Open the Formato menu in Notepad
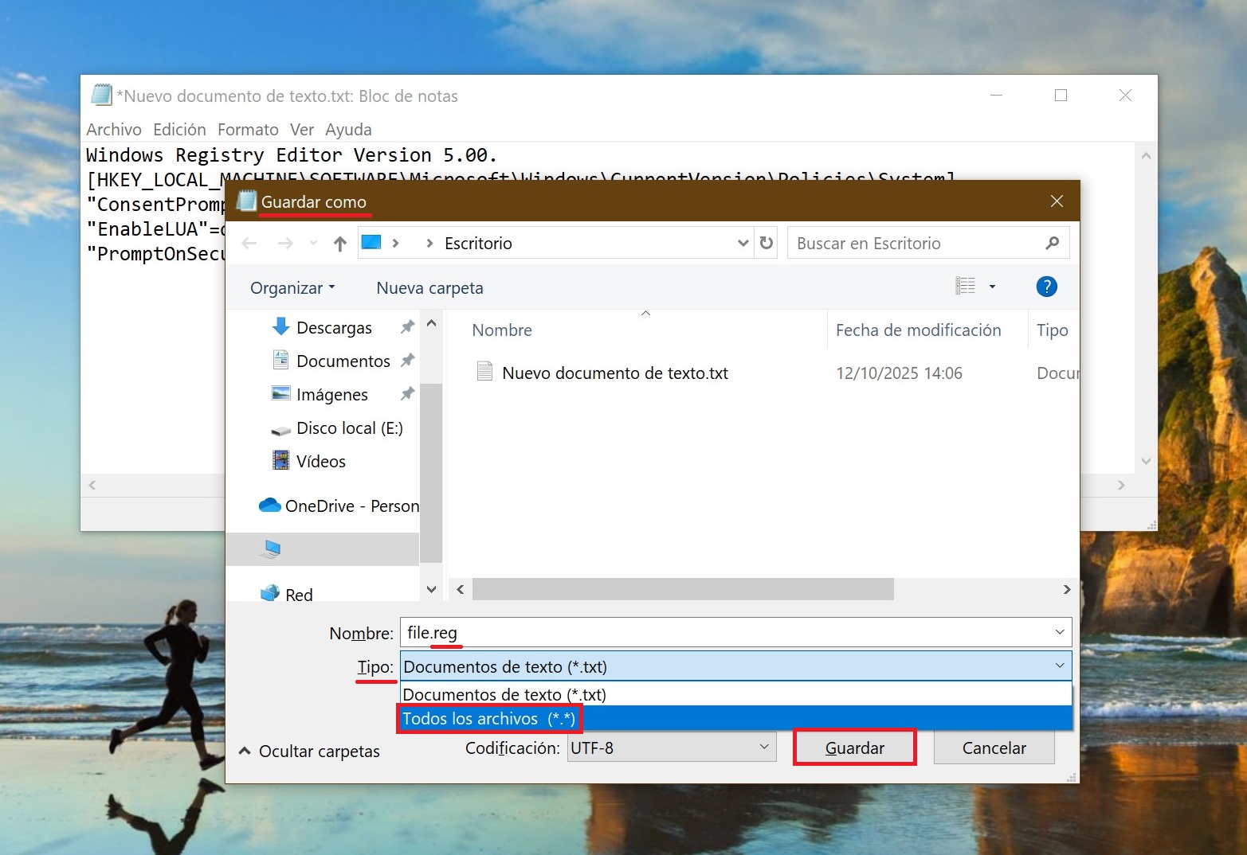Screen dimensions: 1247x855 [248, 130]
